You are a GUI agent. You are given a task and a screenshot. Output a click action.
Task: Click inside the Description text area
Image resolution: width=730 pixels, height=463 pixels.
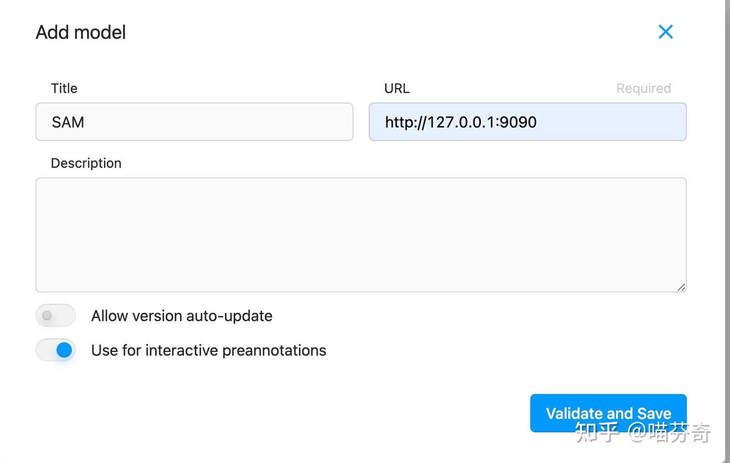[361, 234]
